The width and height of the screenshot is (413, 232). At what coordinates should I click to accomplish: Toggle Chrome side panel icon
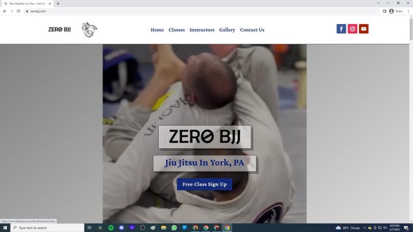click(x=384, y=11)
